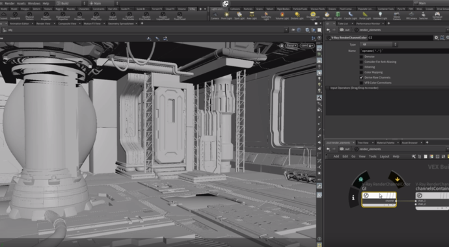Enable the Color Mapping checkbox

(x=361, y=72)
